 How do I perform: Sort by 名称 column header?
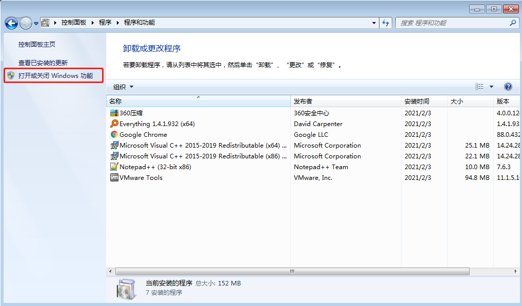coord(198,101)
